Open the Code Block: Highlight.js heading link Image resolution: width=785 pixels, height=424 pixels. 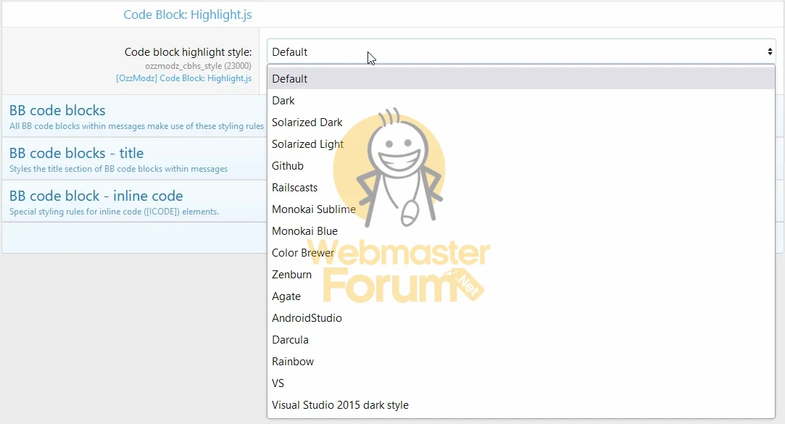click(188, 14)
